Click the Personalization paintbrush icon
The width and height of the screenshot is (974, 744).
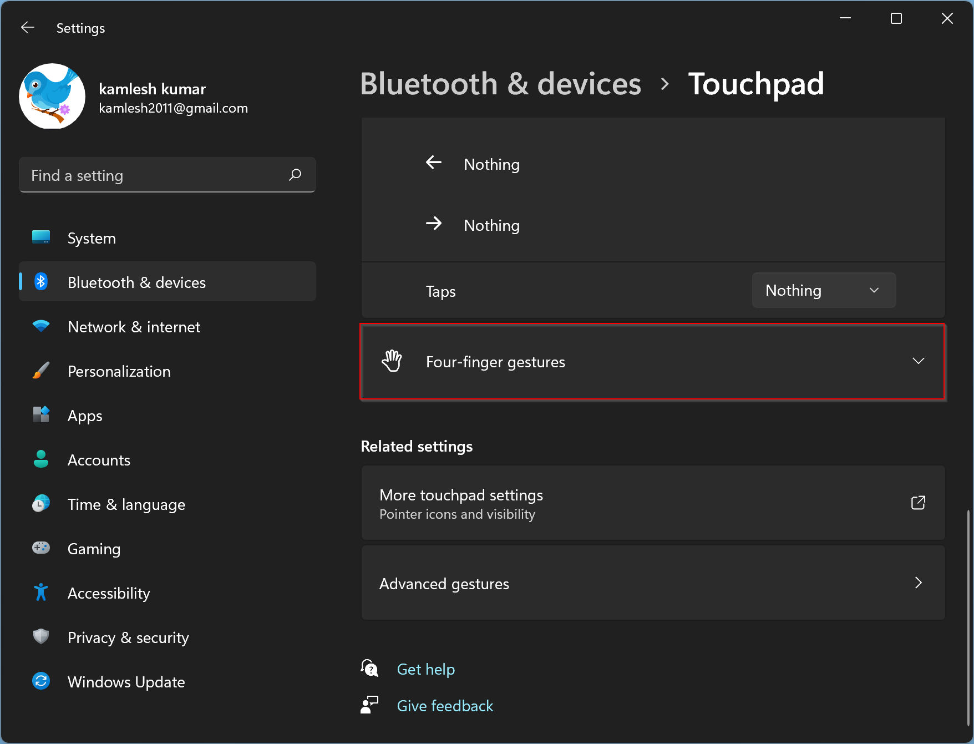[41, 371]
